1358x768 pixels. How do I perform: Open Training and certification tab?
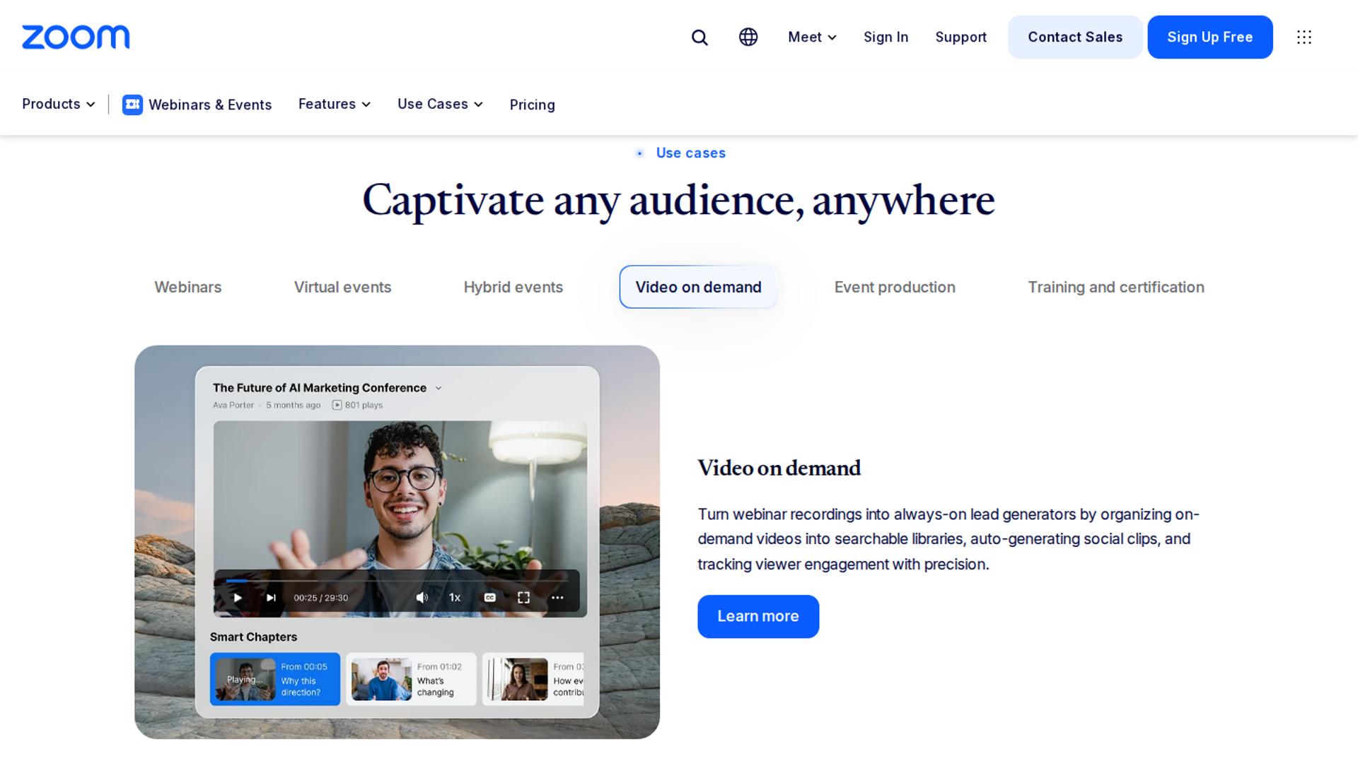click(x=1116, y=287)
